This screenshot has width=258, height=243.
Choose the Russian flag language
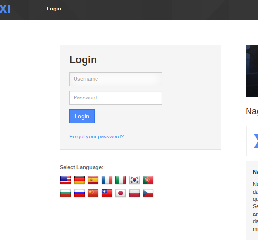click(x=79, y=193)
